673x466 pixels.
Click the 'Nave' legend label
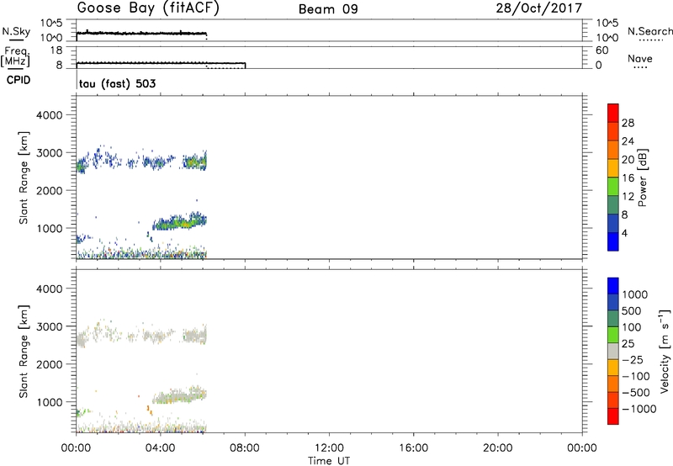click(x=640, y=59)
